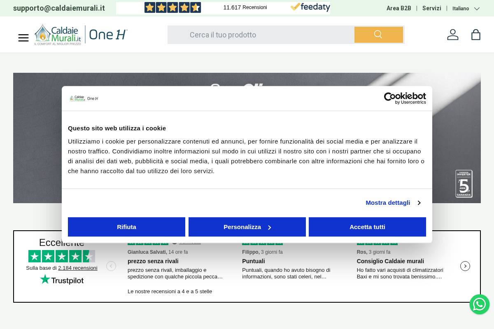Open the Italiano language dropdown
Viewport: 494px width, 329px height.
click(466, 9)
